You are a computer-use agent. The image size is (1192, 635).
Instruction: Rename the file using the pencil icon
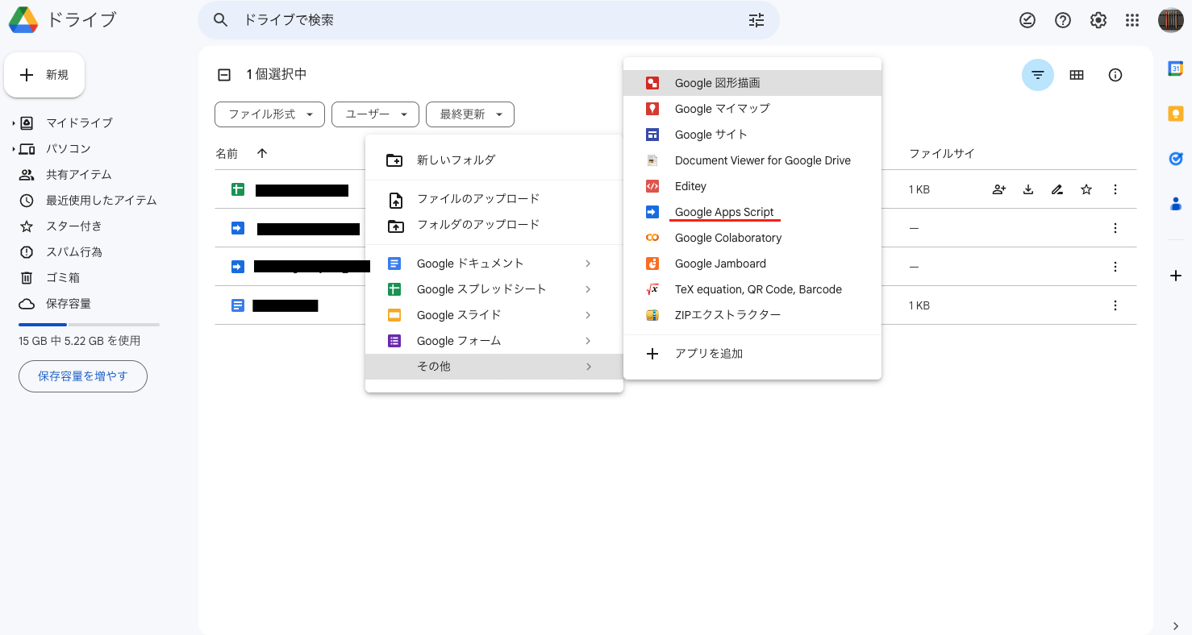coord(1057,189)
